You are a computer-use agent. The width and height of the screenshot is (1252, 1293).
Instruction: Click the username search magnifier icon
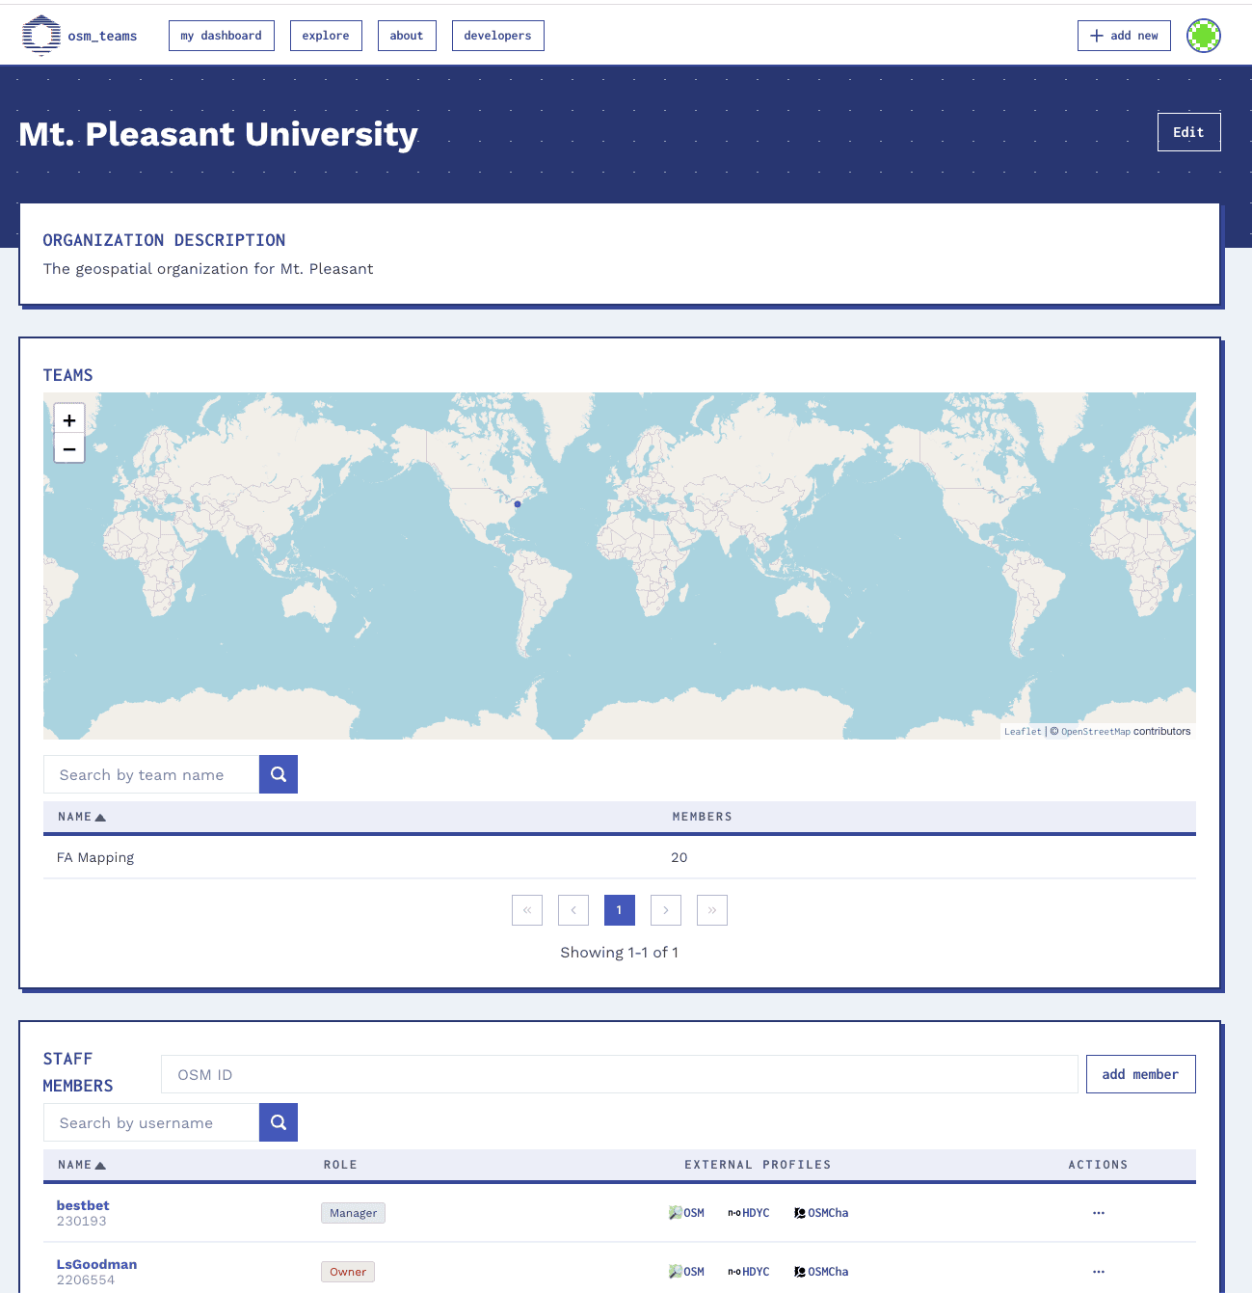(278, 1121)
